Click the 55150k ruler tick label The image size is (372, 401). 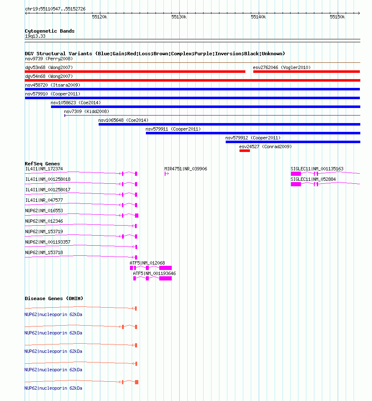(x=337, y=17)
